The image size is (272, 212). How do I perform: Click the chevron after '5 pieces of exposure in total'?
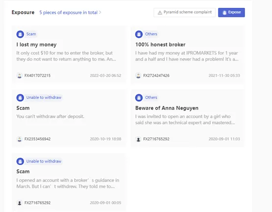click(x=100, y=12)
